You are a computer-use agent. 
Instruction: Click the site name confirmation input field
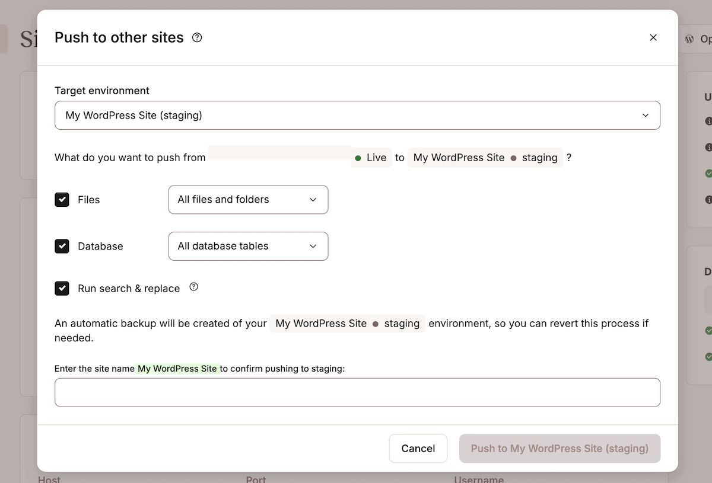(357, 392)
